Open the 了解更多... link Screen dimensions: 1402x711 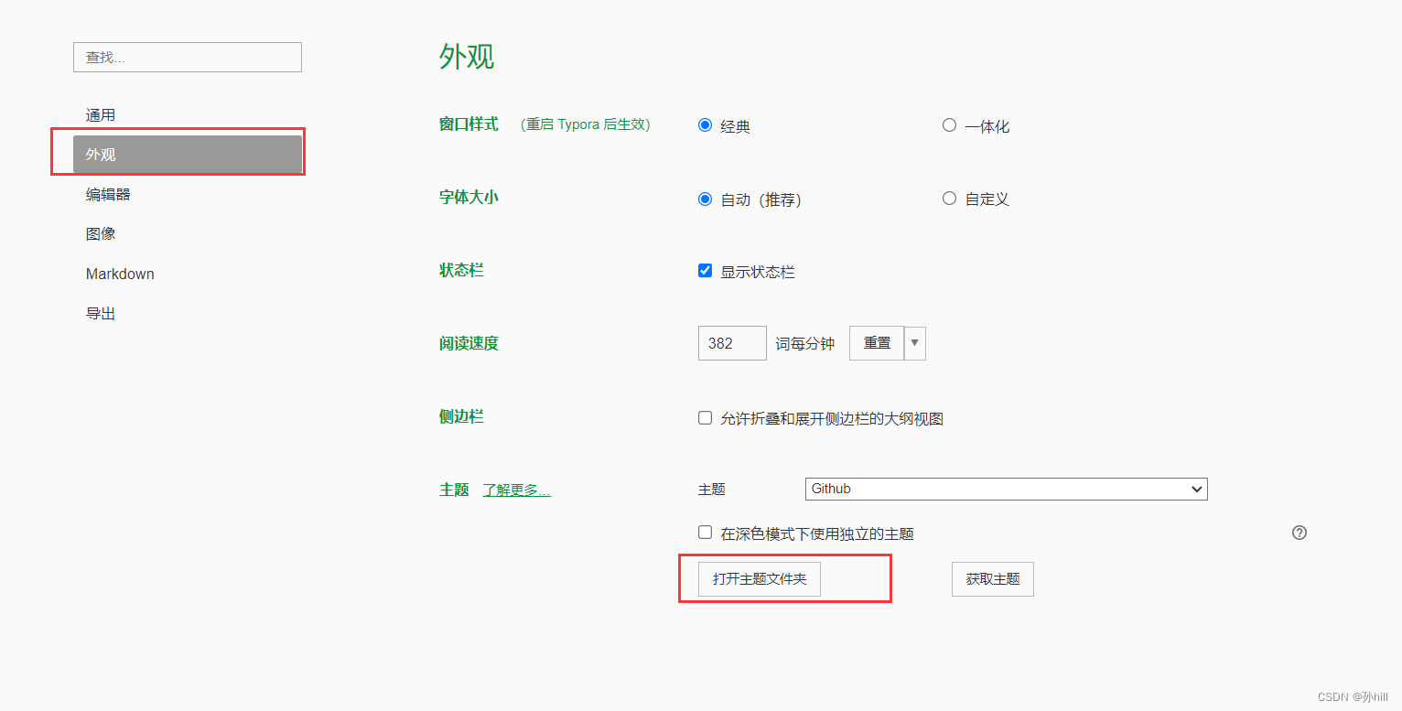coord(517,490)
